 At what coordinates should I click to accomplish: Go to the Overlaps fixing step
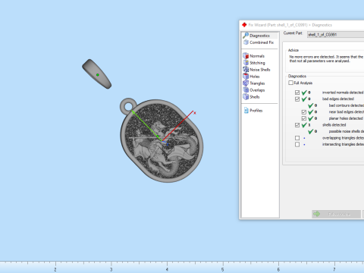pyautogui.click(x=254, y=90)
